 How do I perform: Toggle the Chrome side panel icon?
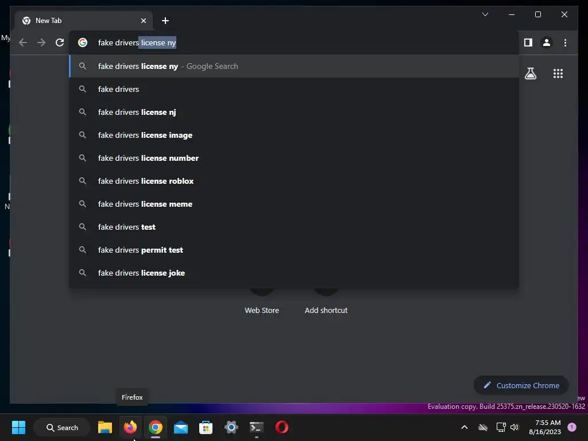click(528, 42)
